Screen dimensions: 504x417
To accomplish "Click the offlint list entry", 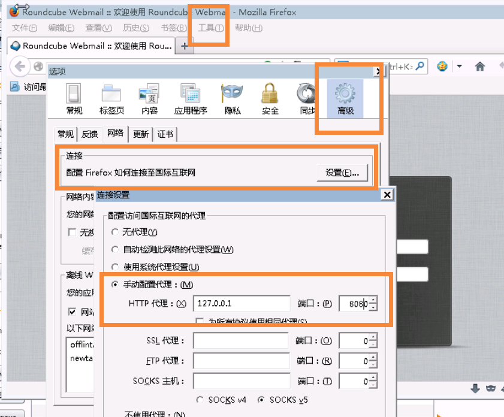I will [x=82, y=345].
